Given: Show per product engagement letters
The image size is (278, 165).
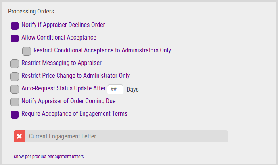Looking at the screenshot, I should tap(49, 157).
